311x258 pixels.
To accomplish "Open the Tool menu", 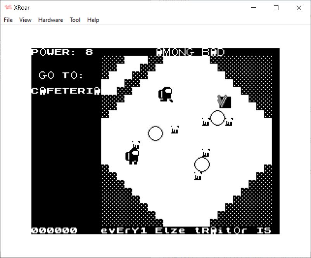I will (75, 20).
